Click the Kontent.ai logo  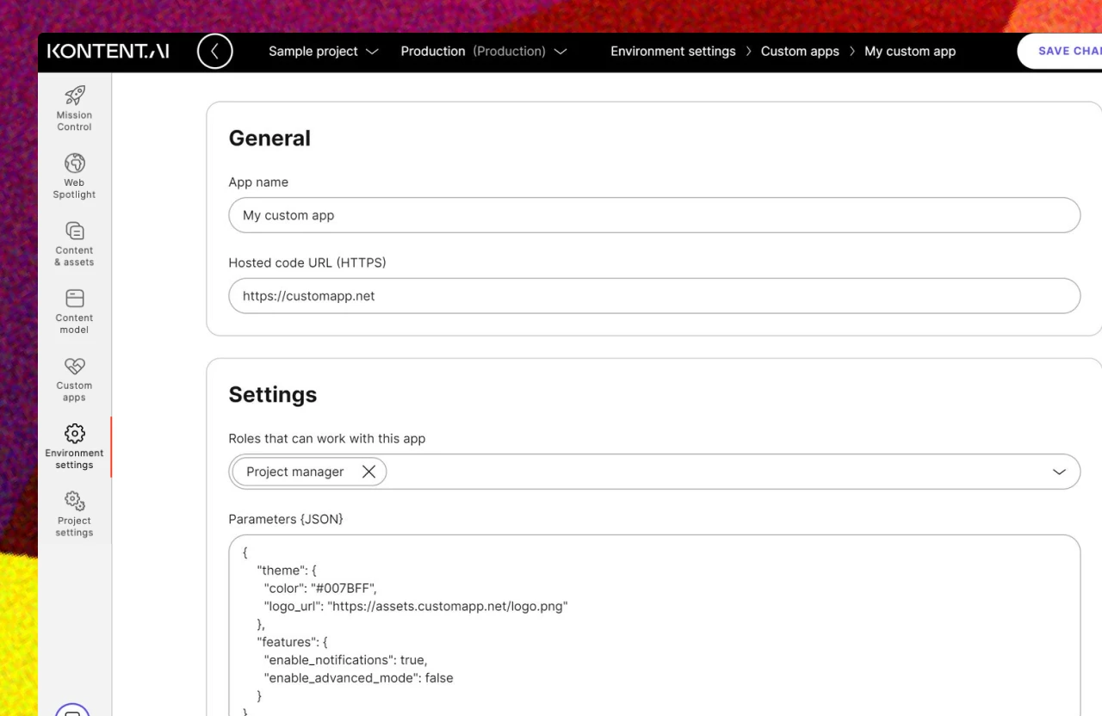(108, 52)
